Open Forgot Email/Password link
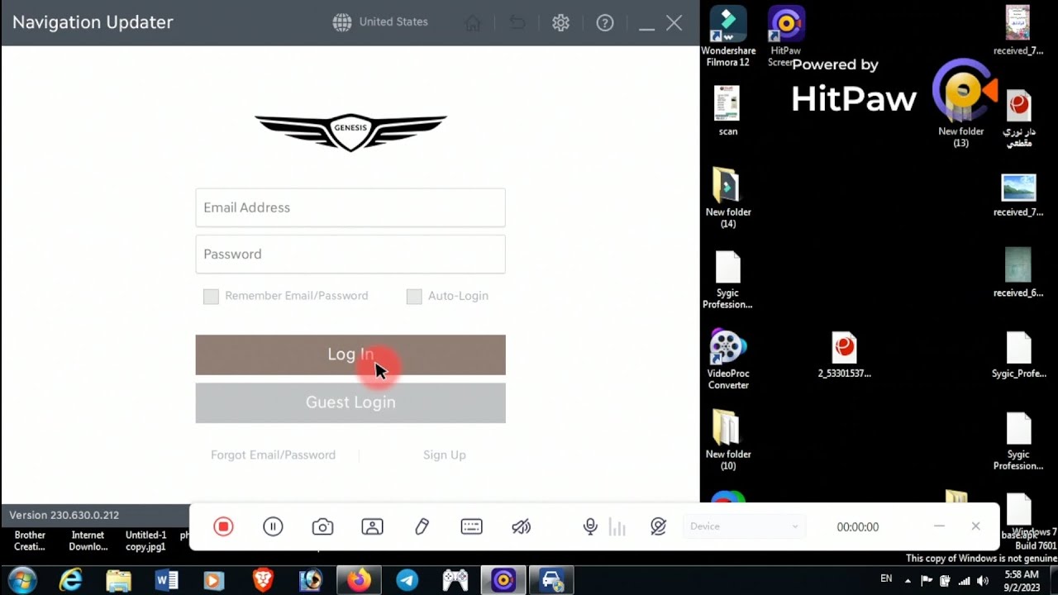 pyautogui.click(x=273, y=455)
